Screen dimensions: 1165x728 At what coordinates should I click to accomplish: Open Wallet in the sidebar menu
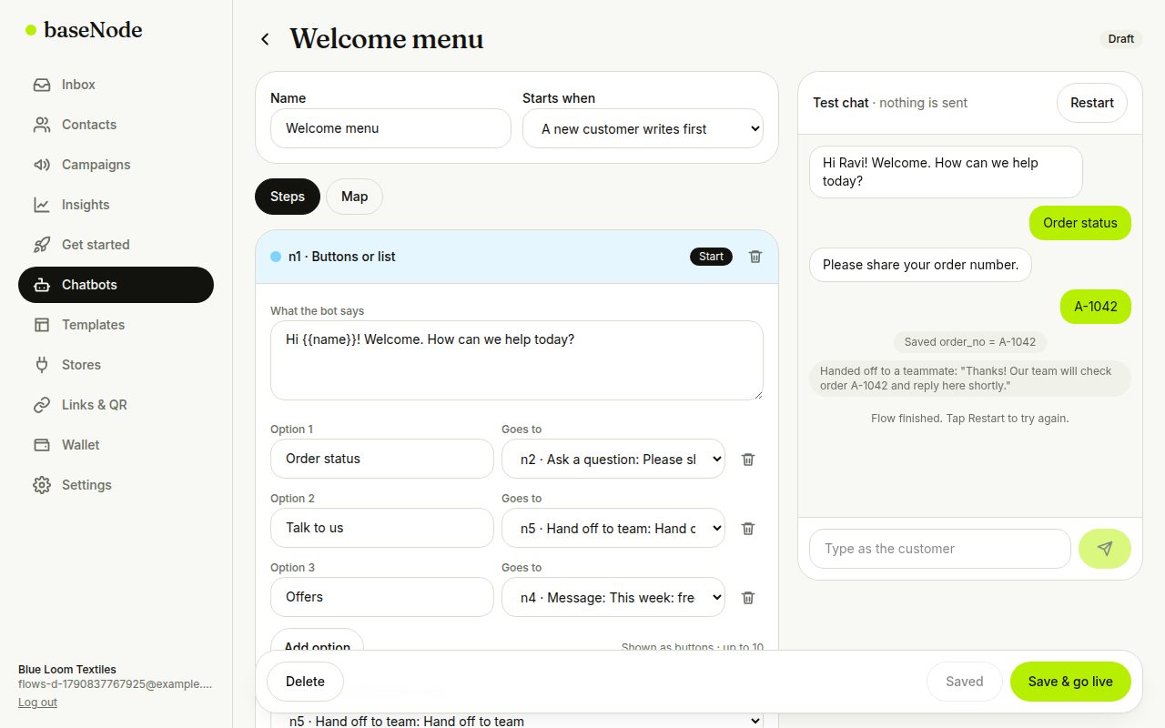[x=116, y=445]
